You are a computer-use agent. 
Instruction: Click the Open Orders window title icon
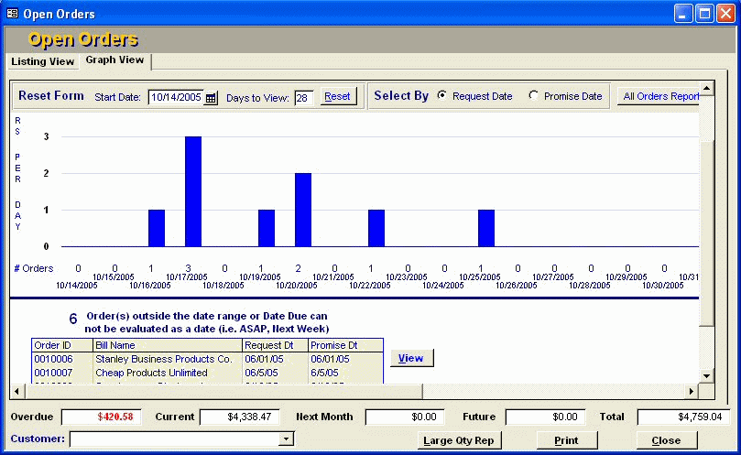click(x=12, y=14)
